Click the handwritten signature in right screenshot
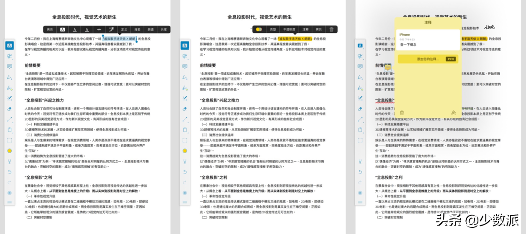This screenshot has width=526, height=234. 489,28
